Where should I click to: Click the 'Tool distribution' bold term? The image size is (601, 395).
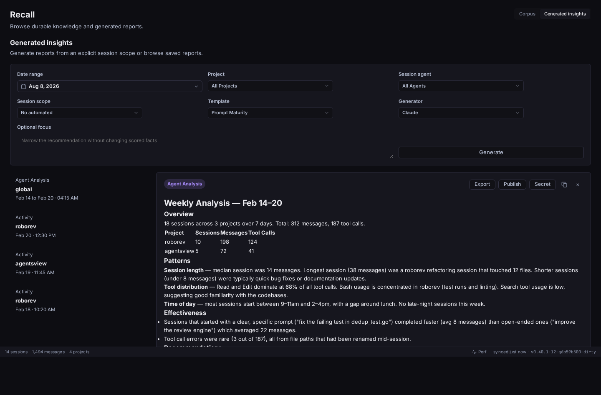click(186, 287)
